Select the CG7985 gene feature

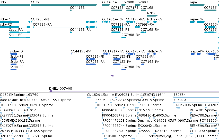[64, 5]
